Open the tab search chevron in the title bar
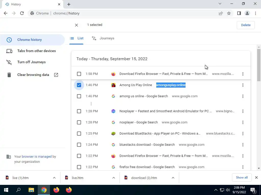This screenshot has width=261, height=195. (x=220, y=4)
